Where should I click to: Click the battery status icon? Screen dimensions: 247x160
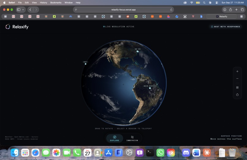click(x=198, y=2)
